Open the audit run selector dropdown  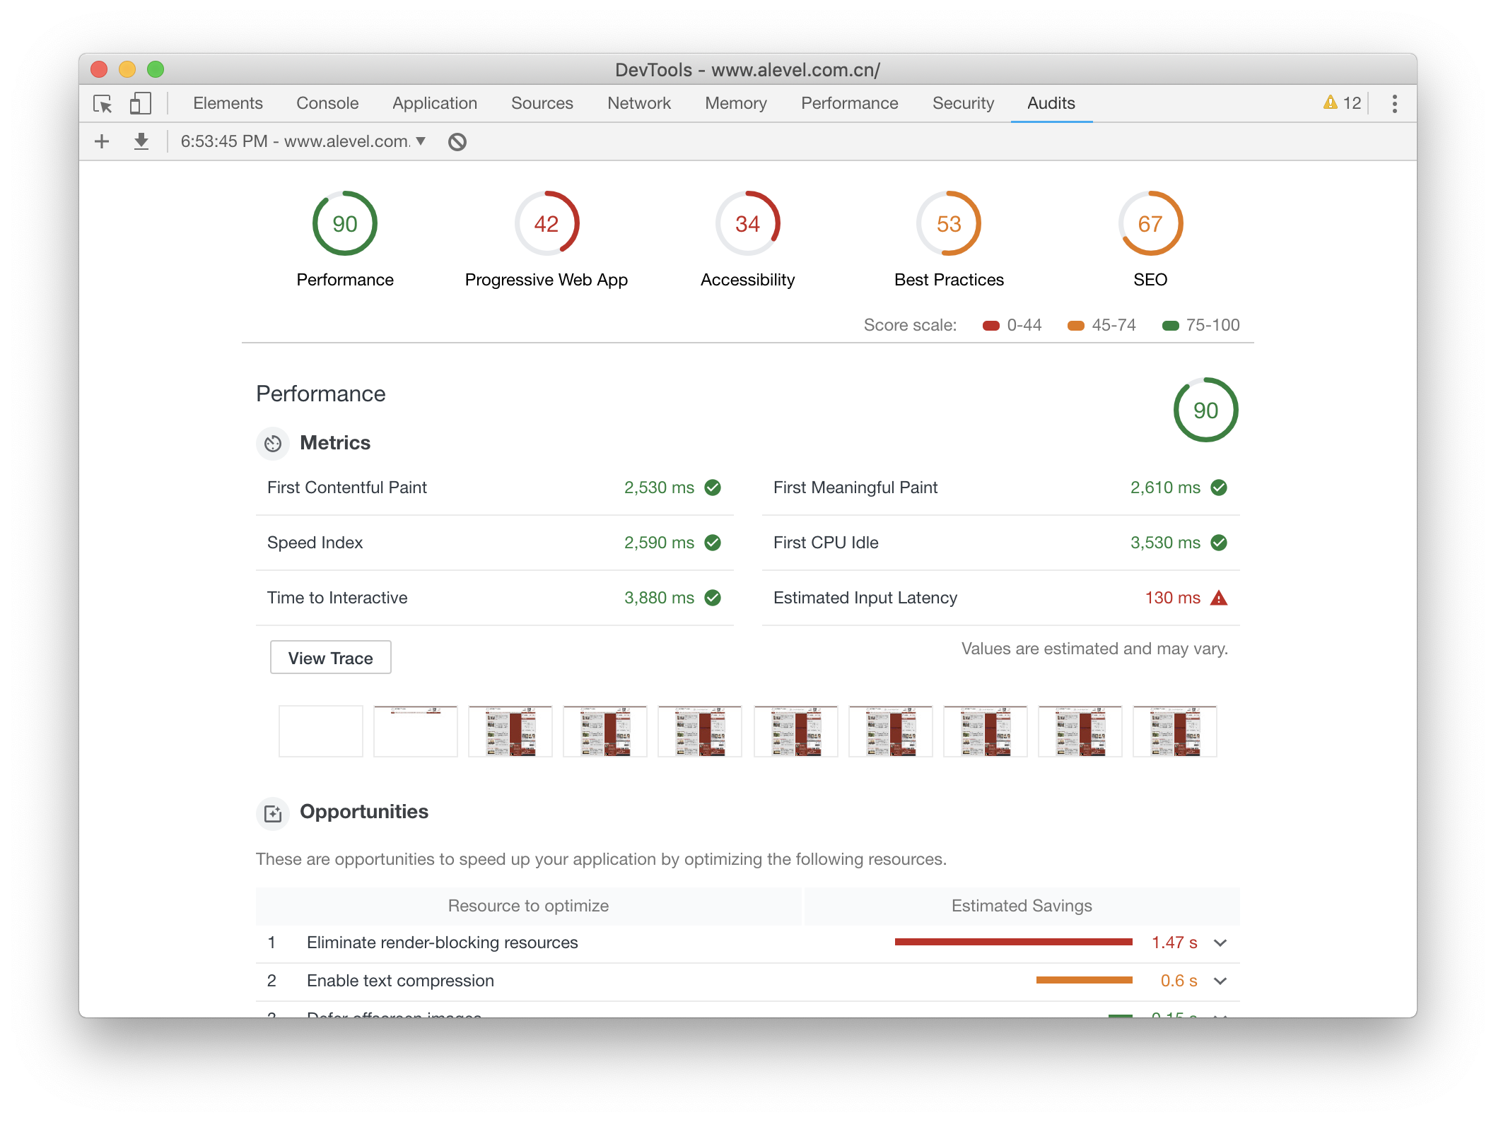point(303,141)
